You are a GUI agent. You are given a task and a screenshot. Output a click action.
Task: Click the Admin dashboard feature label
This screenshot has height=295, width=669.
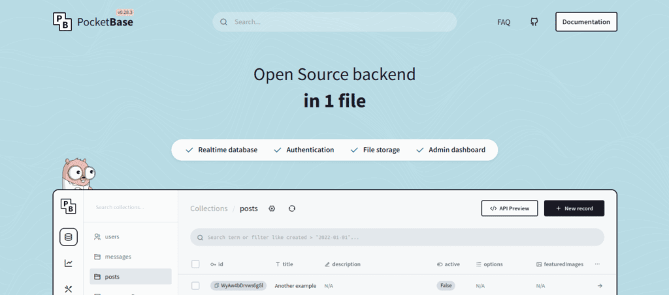(x=457, y=150)
